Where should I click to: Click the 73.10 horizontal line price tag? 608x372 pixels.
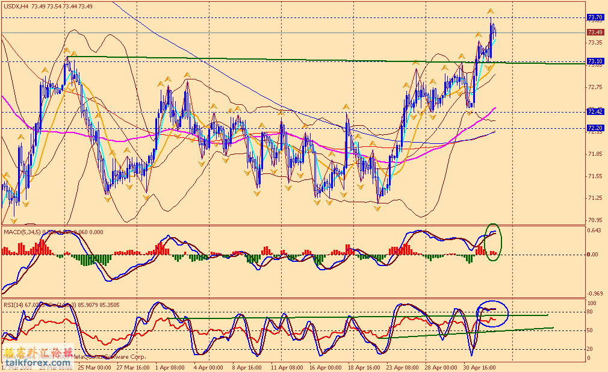click(595, 61)
